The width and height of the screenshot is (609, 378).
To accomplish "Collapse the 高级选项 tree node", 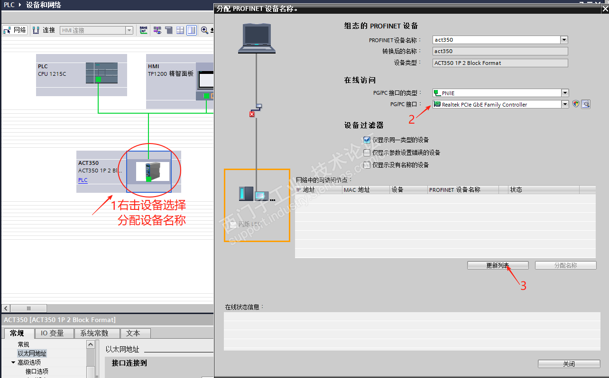I will [x=13, y=362].
